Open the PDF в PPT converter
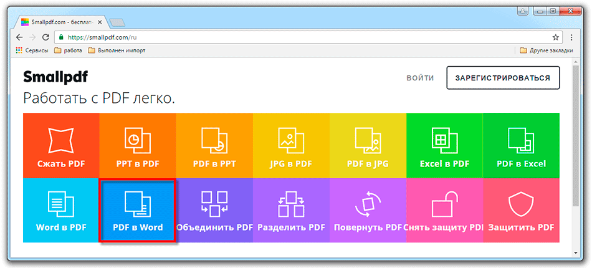 214,145
